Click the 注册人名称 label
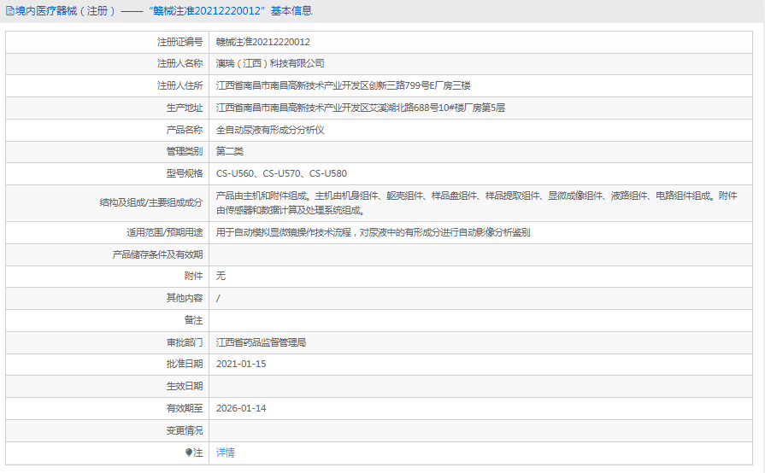 (x=179, y=63)
